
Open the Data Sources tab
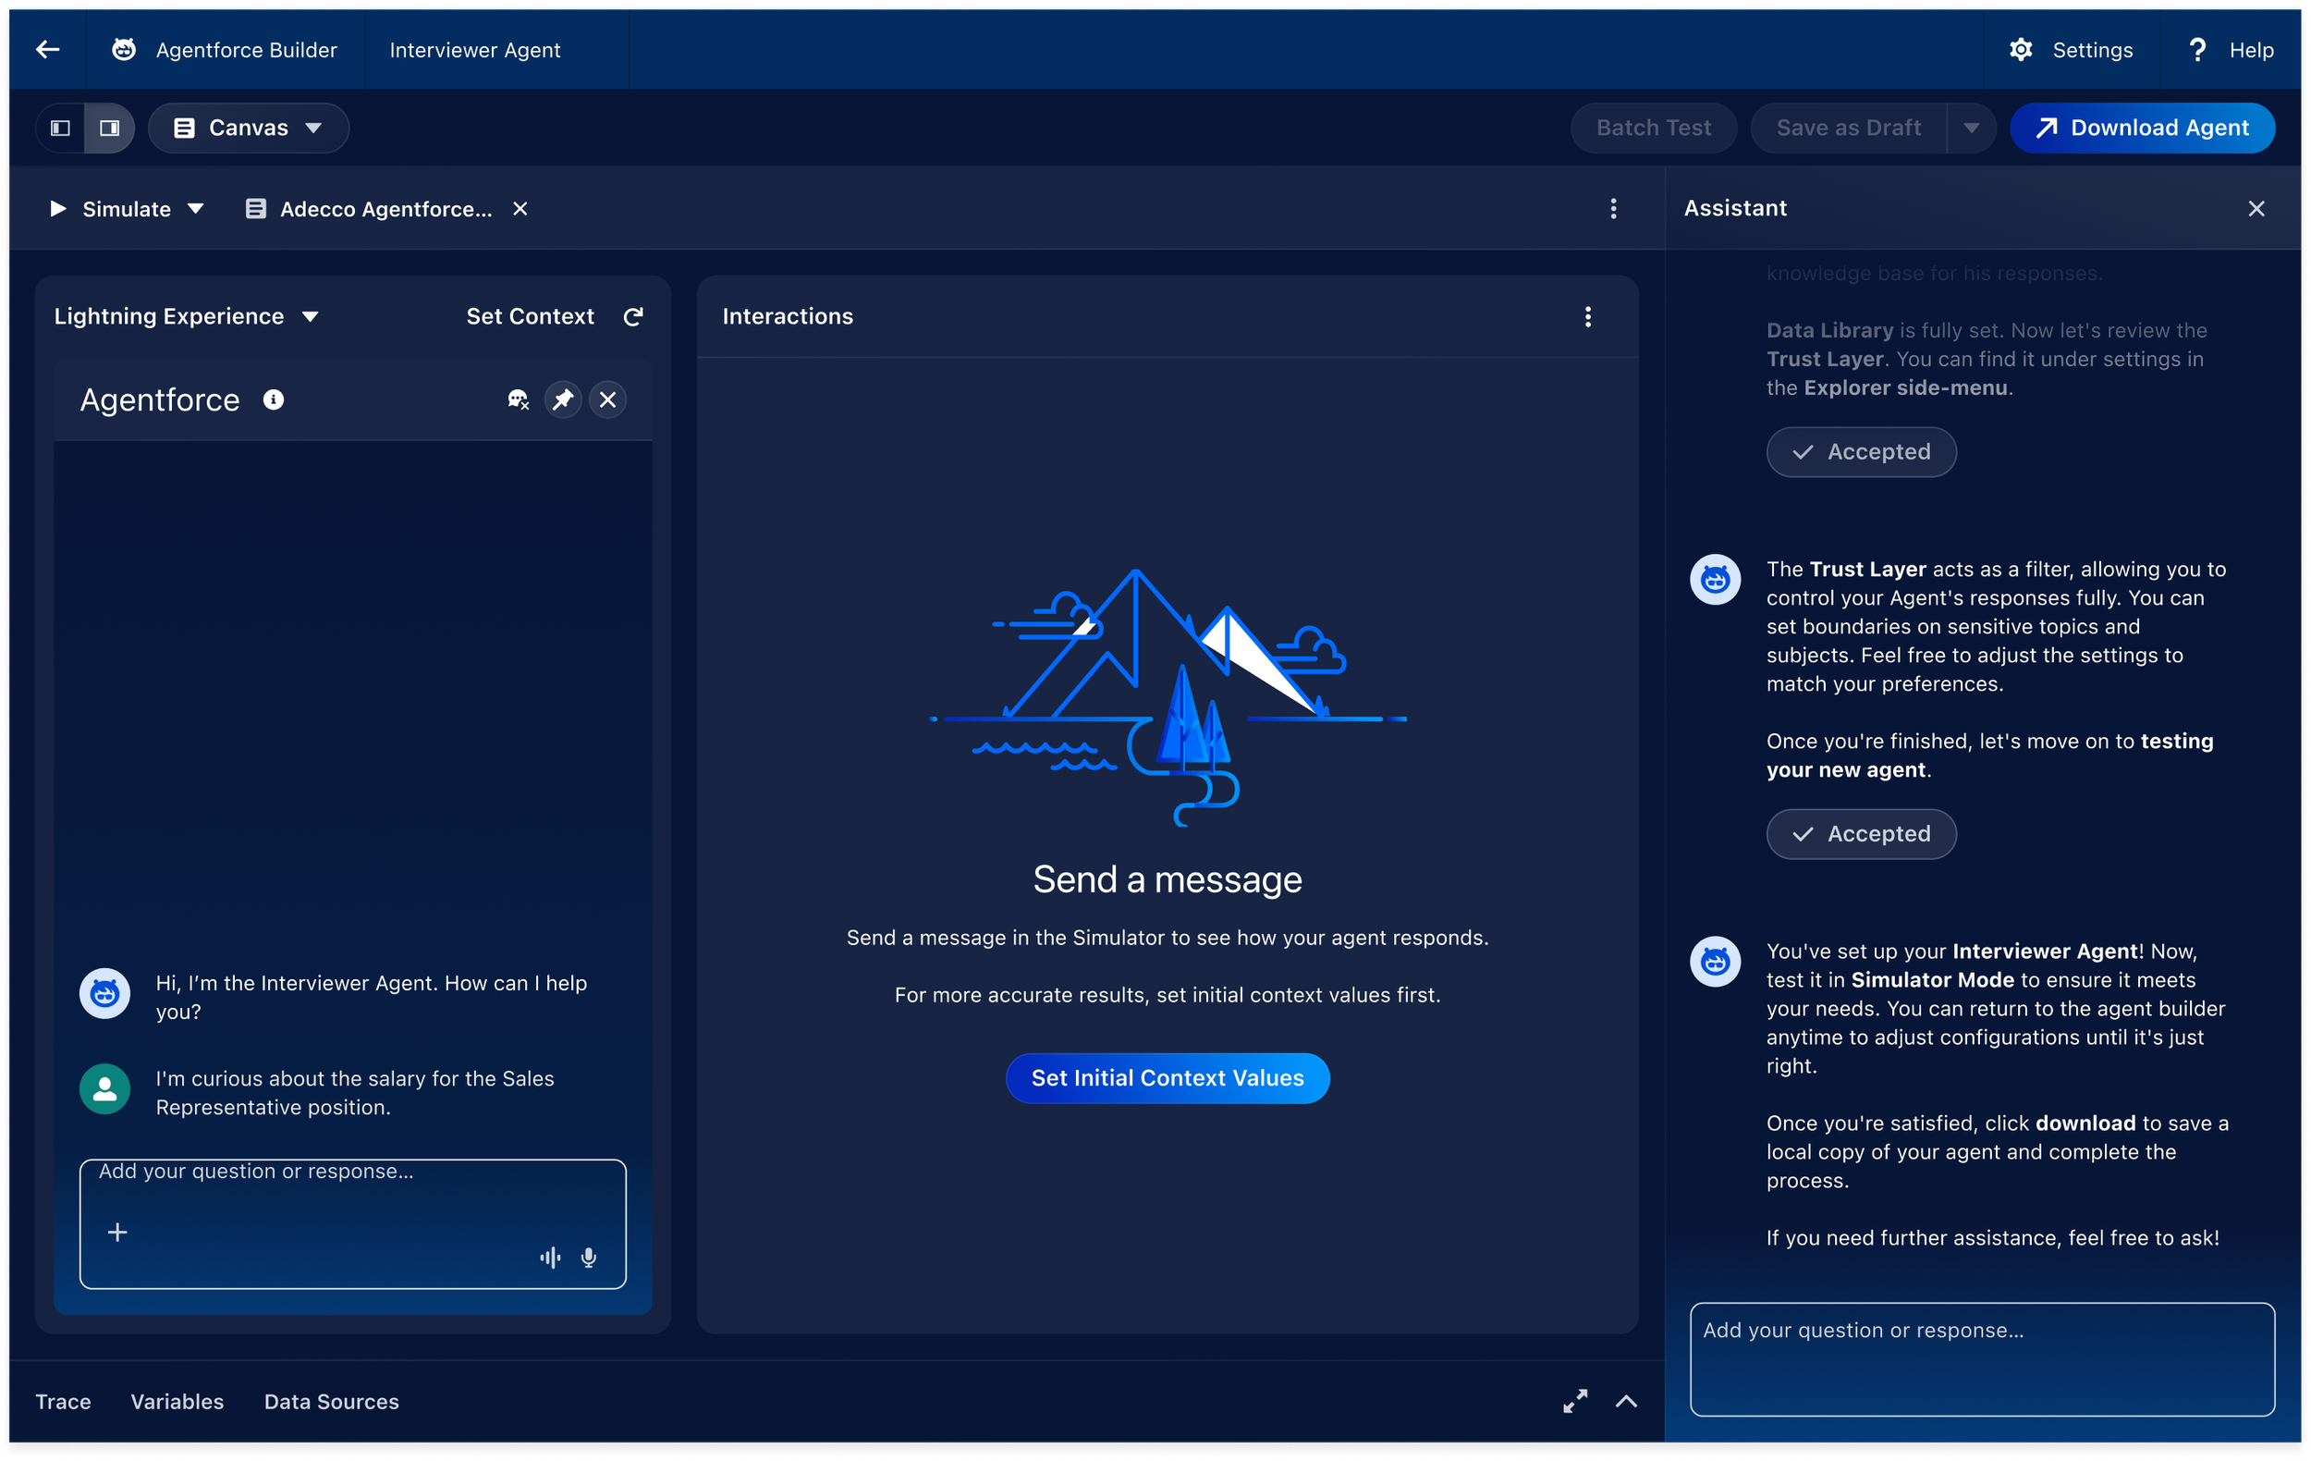(x=331, y=1402)
